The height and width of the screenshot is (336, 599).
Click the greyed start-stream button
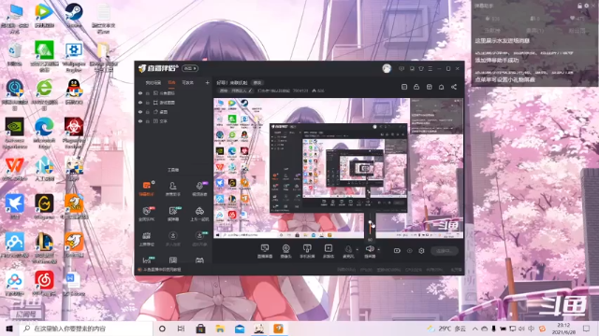[x=445, y=251]
